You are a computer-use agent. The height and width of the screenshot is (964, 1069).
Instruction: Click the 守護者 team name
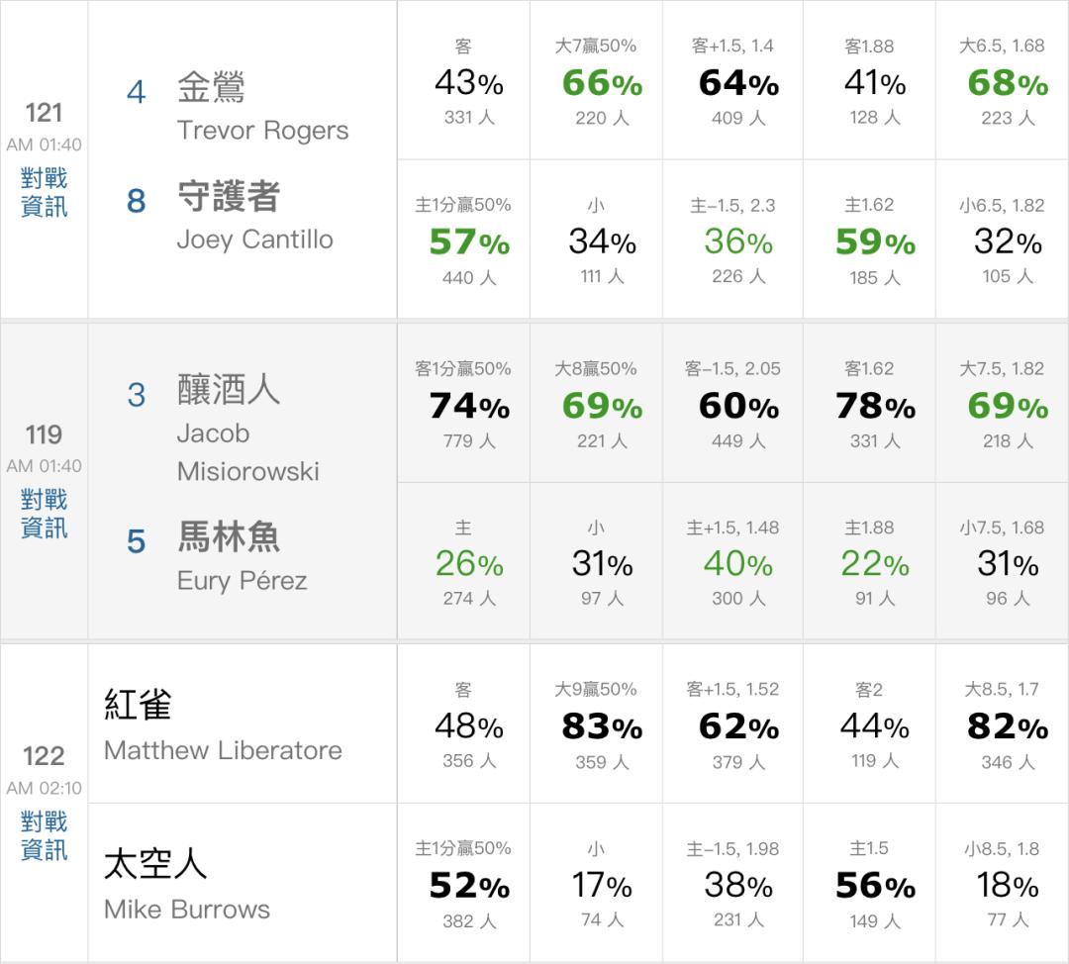tap(229, 197)
